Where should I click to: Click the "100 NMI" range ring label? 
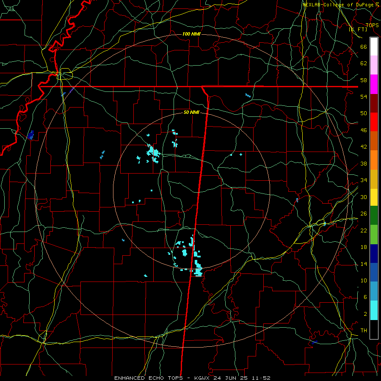tap(191, 34)
